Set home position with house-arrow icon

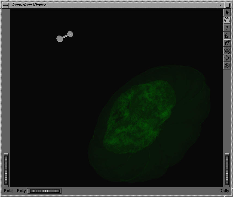tap(227, 43)
